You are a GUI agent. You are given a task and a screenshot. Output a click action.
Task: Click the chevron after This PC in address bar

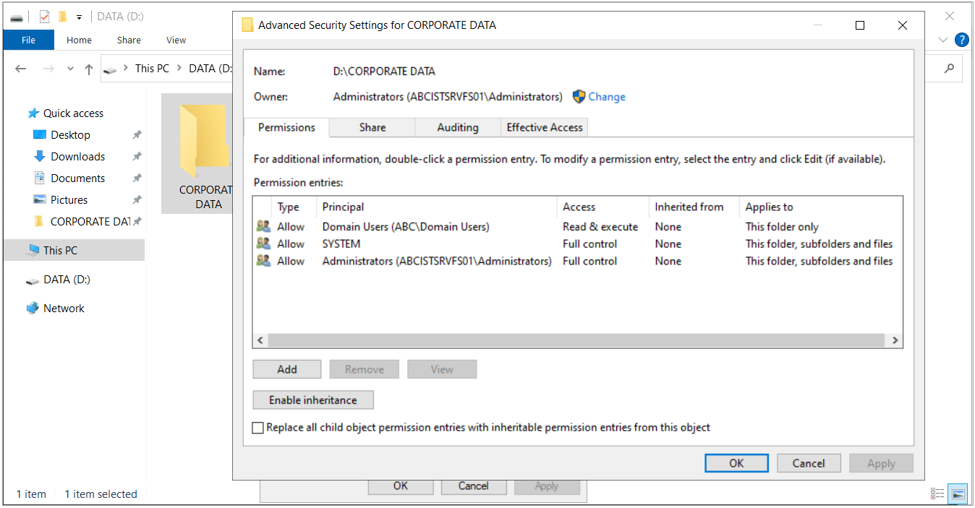tap(179, 69)
